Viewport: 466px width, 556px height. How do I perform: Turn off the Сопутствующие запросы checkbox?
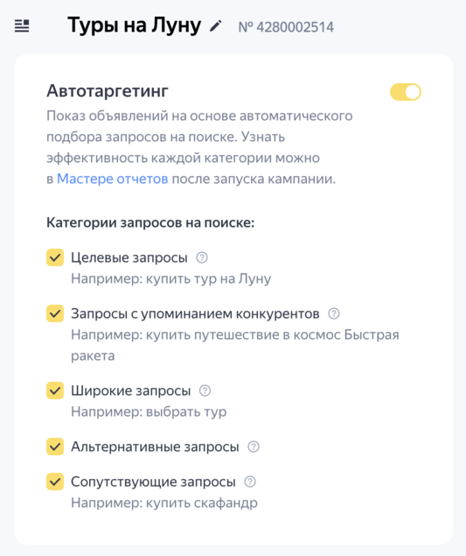(55, 482)
